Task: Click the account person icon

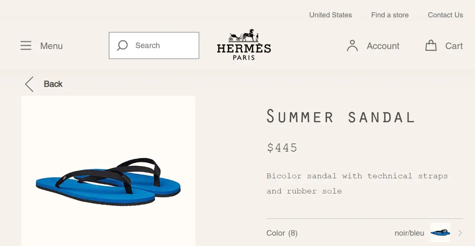Action: tap(352, 46)
